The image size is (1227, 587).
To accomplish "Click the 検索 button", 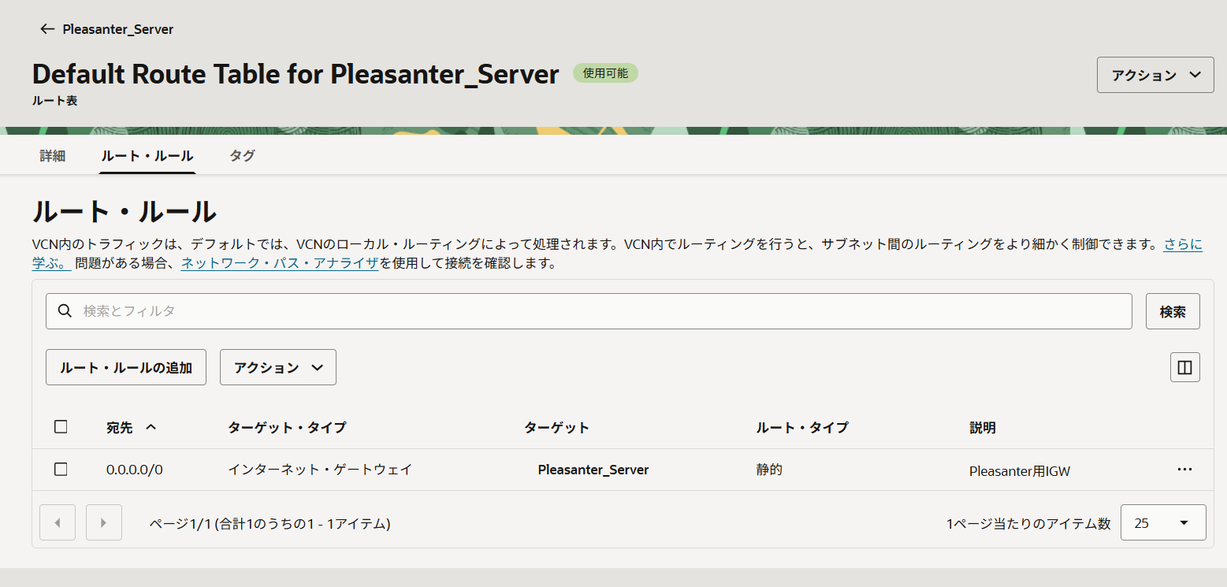I will (x=1173, y=311).
